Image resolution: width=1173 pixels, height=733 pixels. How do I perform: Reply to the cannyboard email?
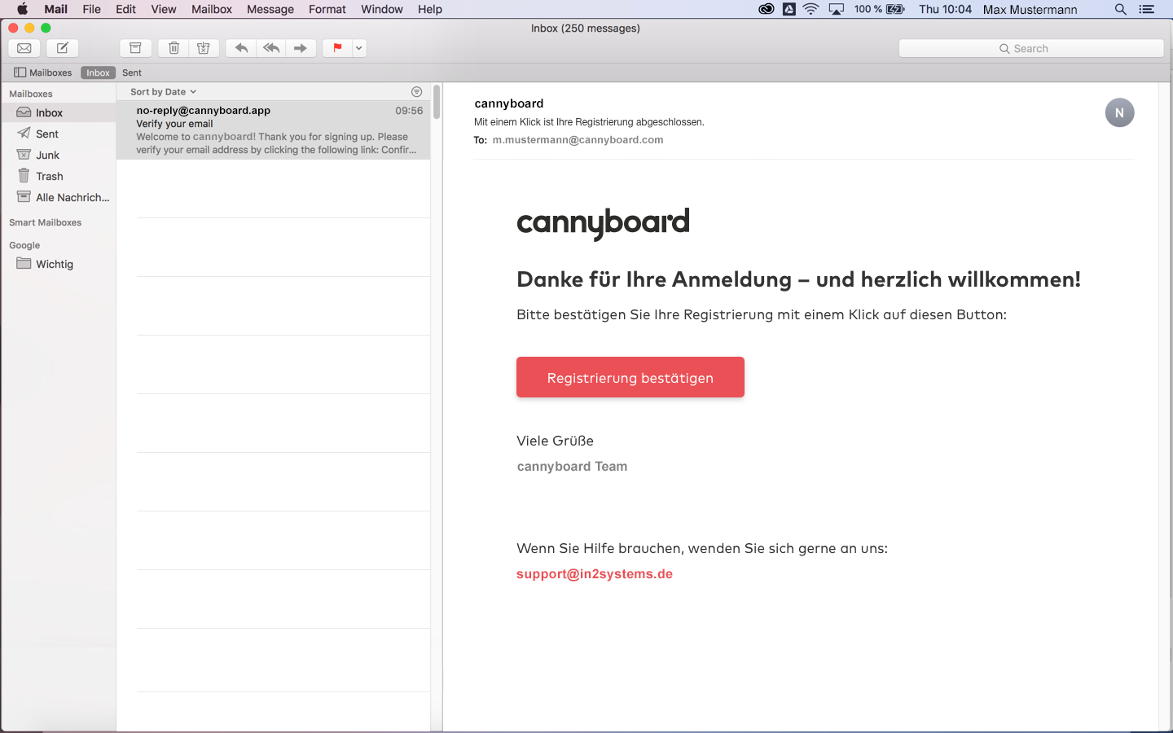click(x=240, y=48)
